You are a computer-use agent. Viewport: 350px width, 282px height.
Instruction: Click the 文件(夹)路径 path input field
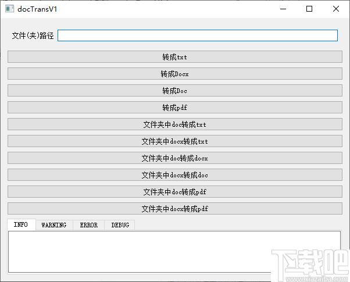point(198,35)
